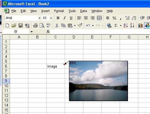150x114 pixels.
Task: Select column D header
Action: 74,37
